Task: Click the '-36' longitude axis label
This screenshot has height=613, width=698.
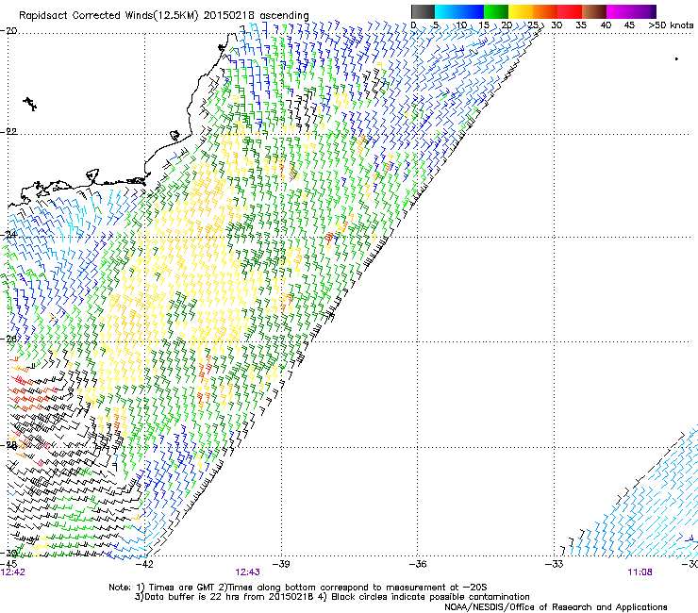Action: click(x=418, y=564)
